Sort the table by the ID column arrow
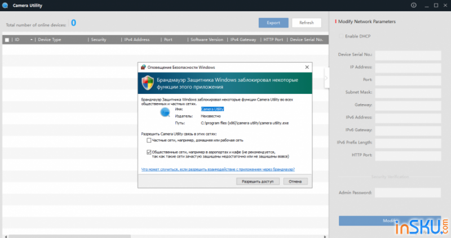This screenshot has width=451, height=238. (x=32, y=39)
